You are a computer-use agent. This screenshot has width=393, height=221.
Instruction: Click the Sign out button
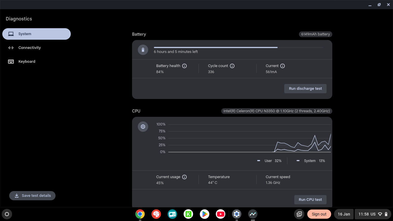[319, 214]
